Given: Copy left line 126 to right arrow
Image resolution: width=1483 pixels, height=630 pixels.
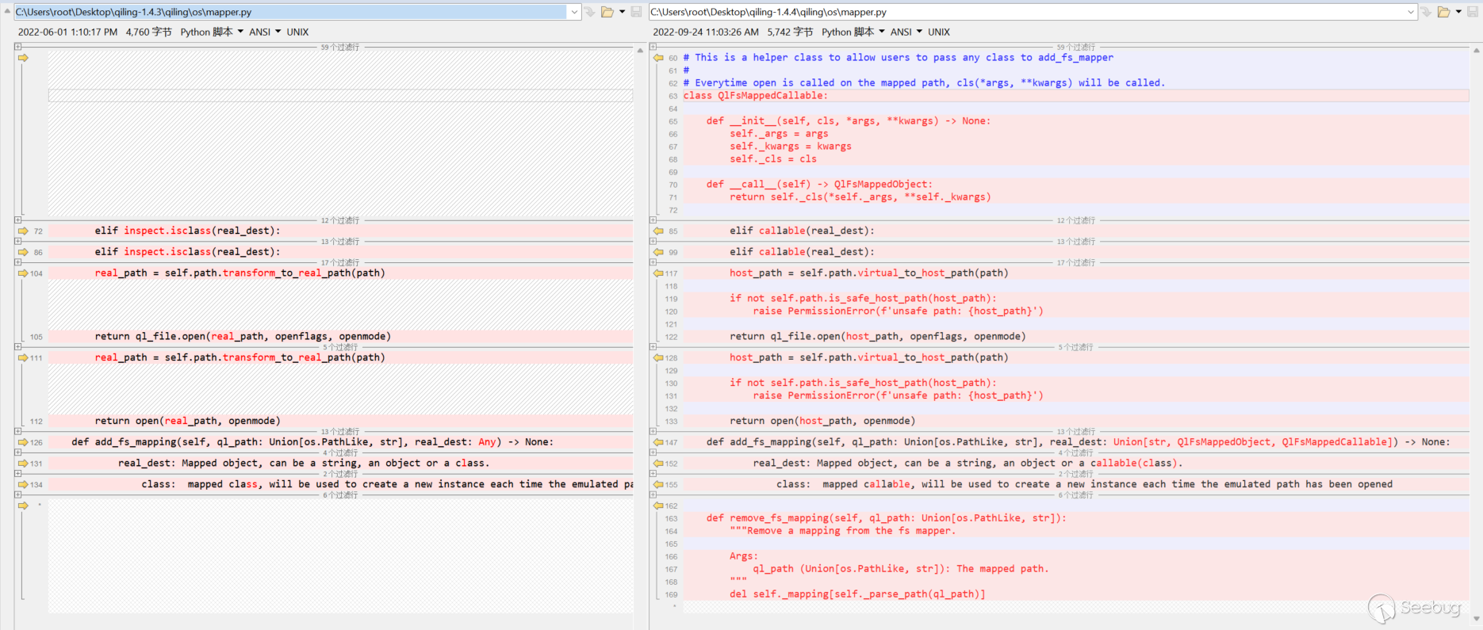Looking at the screenshot, I should [x=23, y=442].
